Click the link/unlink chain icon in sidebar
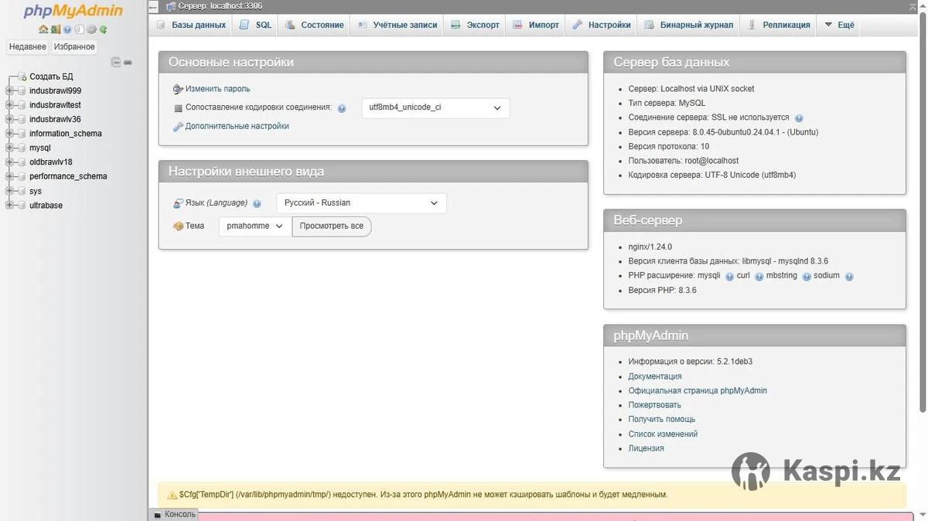928x521 pixels. [x=128, y=62]
